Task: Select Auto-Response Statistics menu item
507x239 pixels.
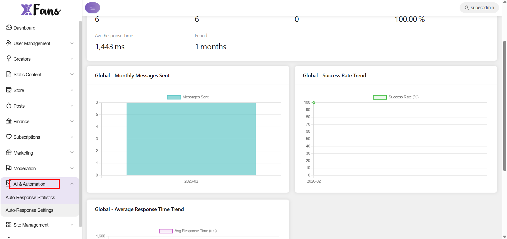Action: [x=30, y=198]
